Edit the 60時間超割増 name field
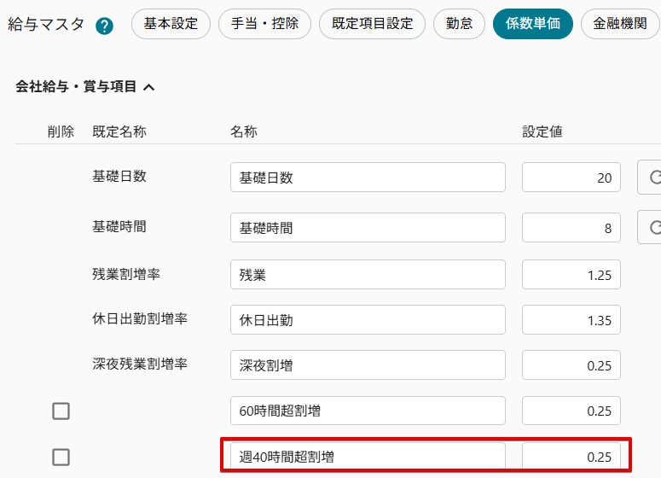The image size is (661, 478). pyautogui.click(x=368, y=411)
